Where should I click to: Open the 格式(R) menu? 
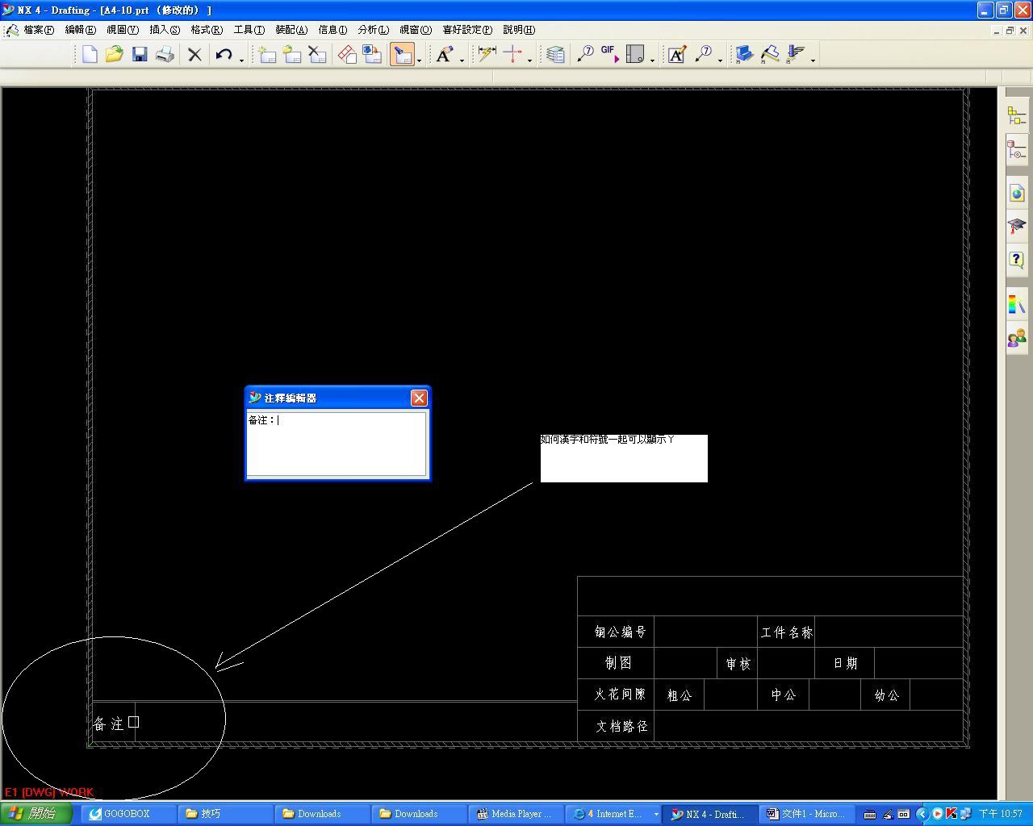(207, 30)
